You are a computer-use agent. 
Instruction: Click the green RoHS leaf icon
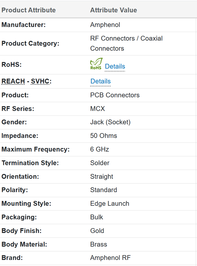96,64
